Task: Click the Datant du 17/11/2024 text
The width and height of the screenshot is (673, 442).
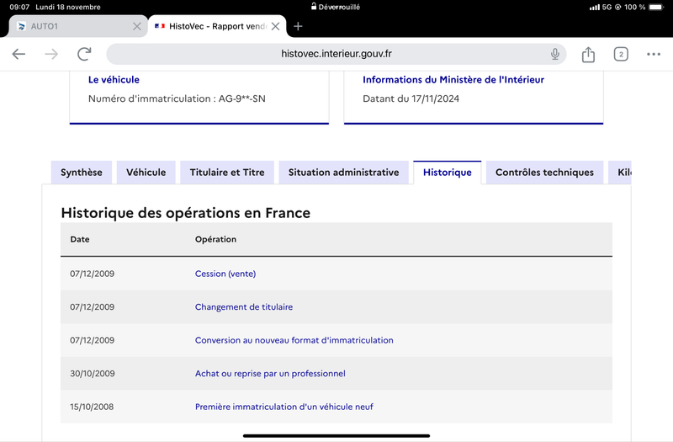Action: (x=411, y=99)
